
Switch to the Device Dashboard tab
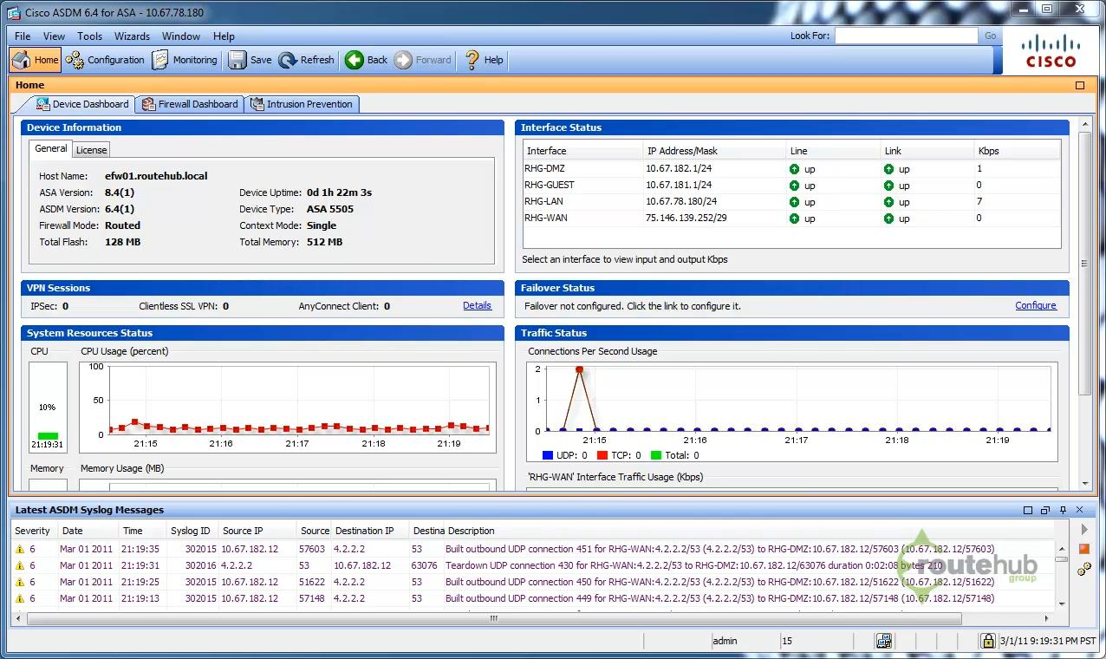point(82,104)
